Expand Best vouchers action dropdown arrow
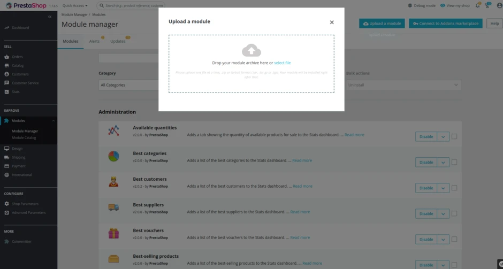The width and height of the screenshot is (503, 269). click(x=443, y=239)
